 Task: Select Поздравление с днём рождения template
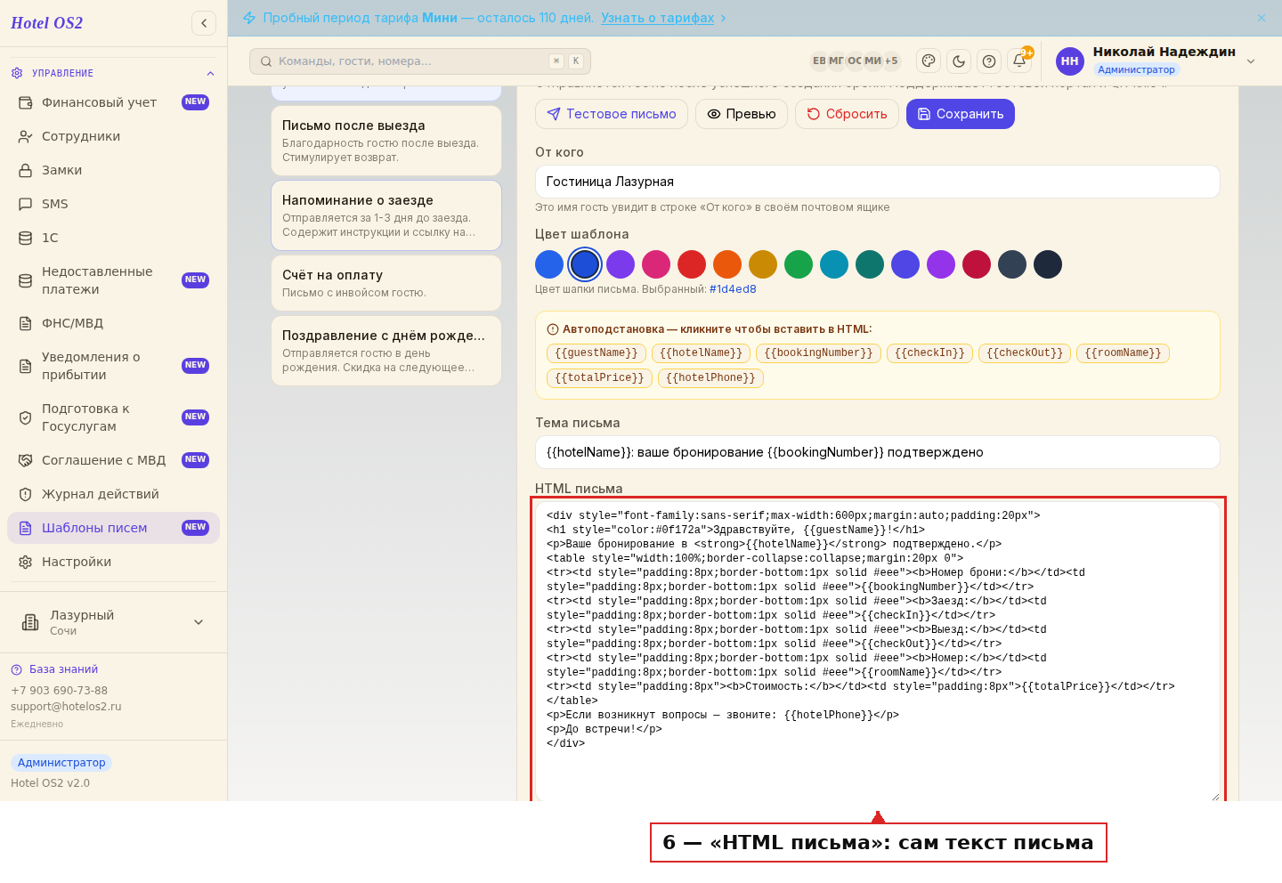[386, 351]
